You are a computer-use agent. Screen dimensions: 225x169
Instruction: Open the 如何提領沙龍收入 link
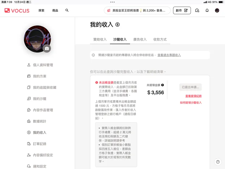click(x=191, y=103)
